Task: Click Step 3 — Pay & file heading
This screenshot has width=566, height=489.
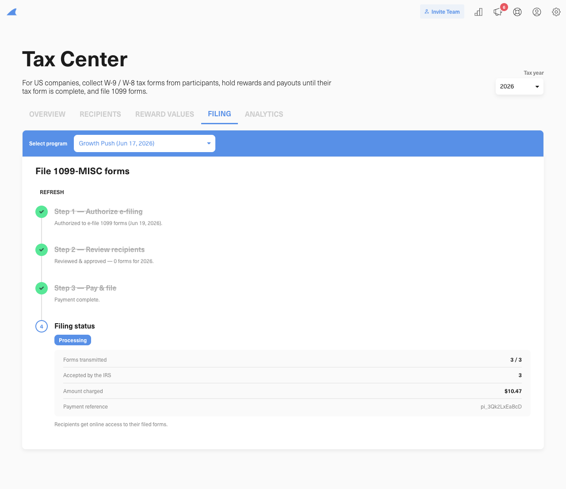Action: (x=85, y=288)
